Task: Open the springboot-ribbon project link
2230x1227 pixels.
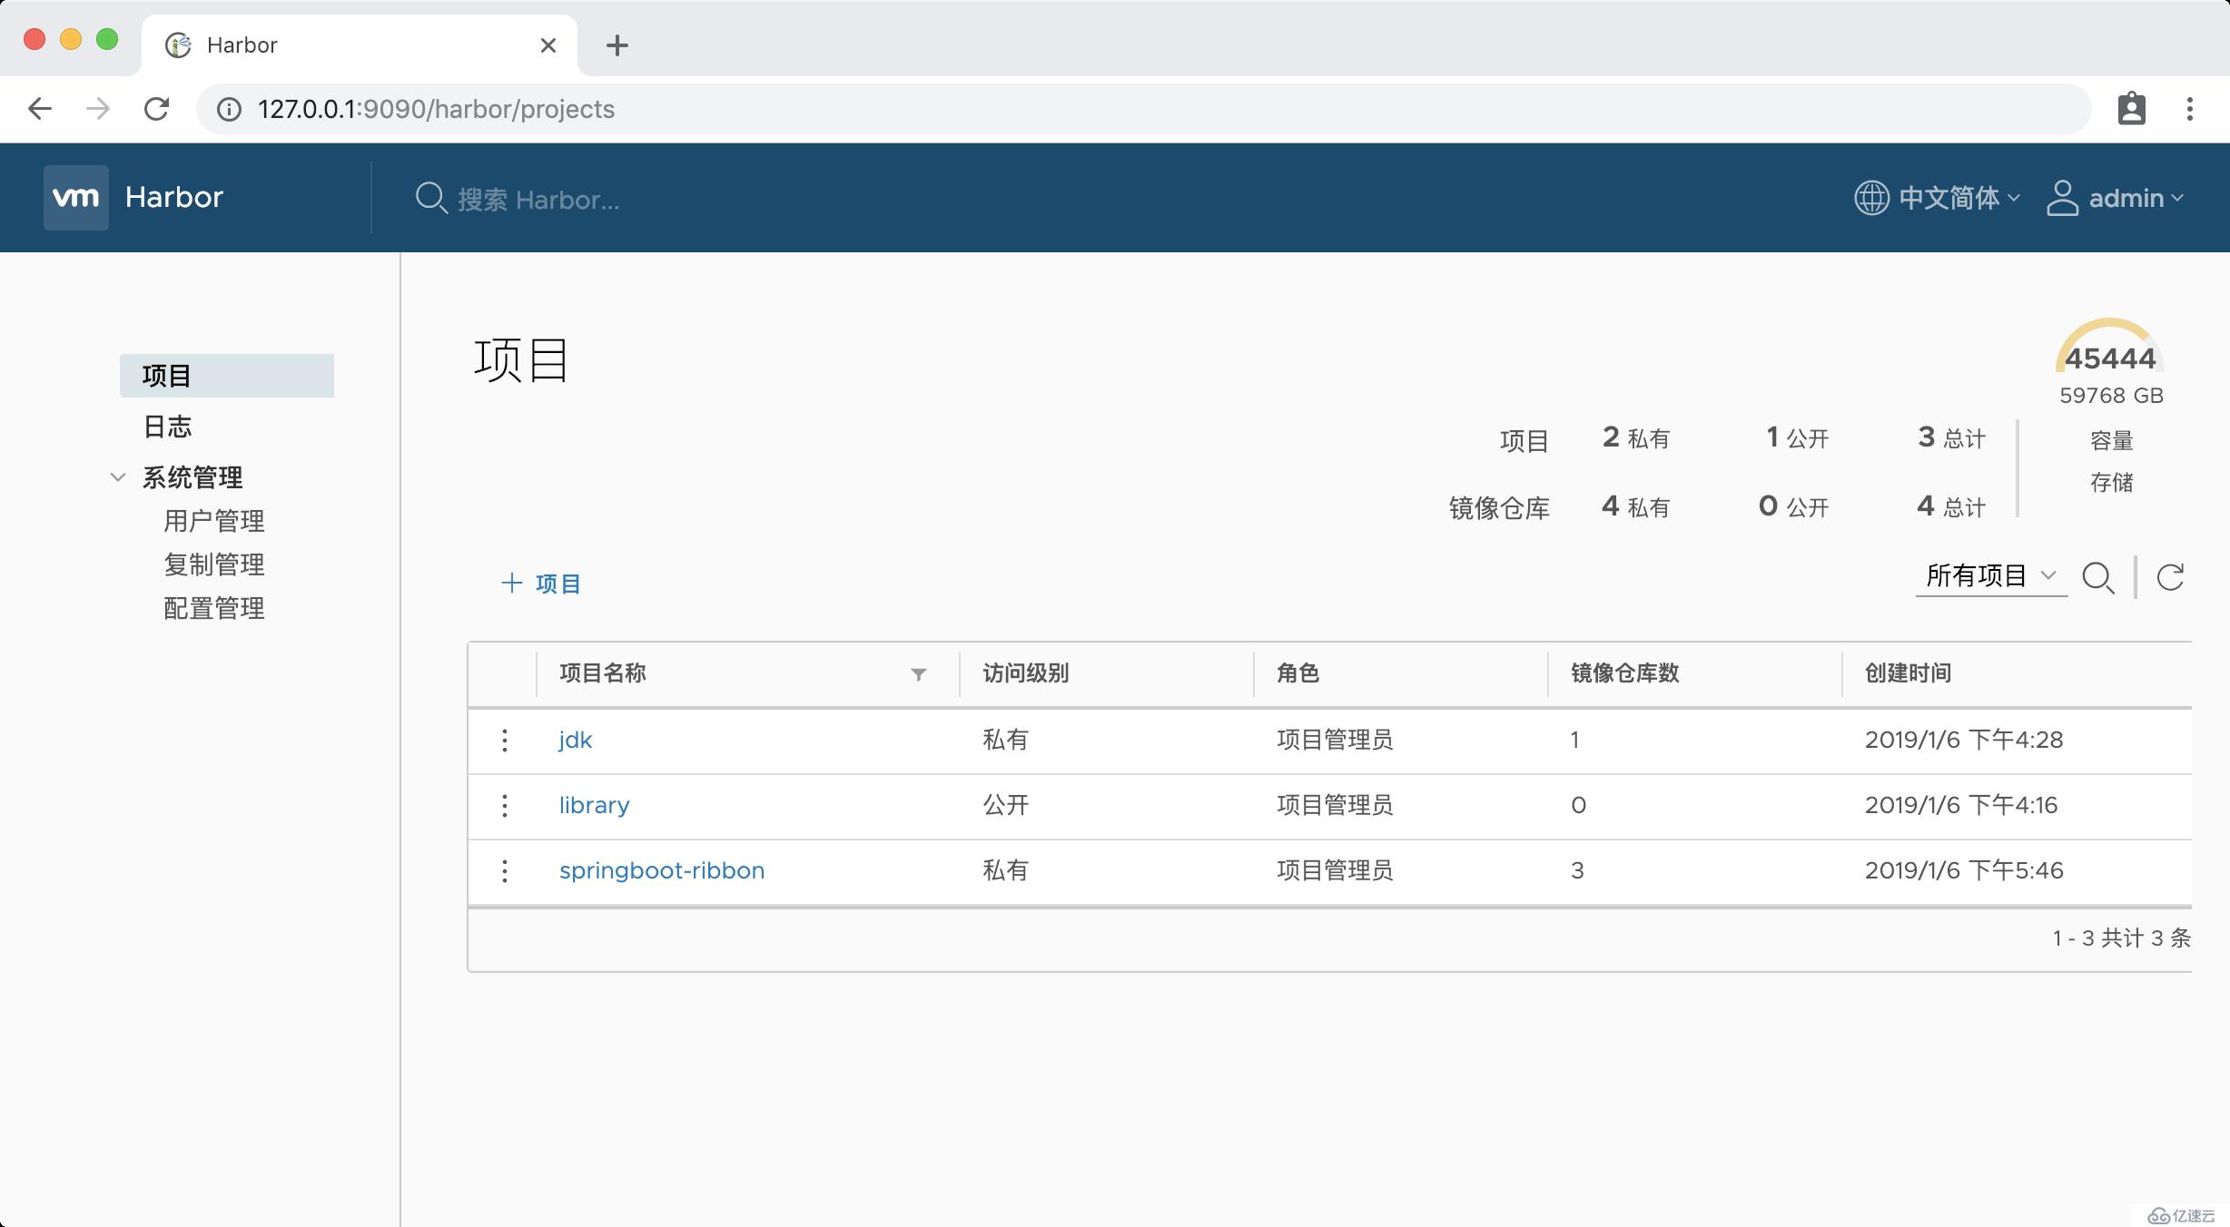Action: [x=662, y=871]
